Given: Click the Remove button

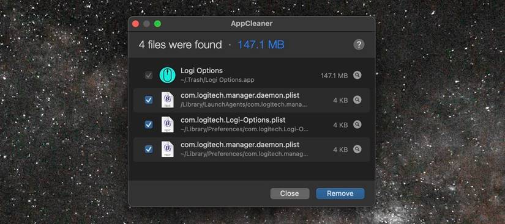Looking at the screenshot, I should [340, 193].
